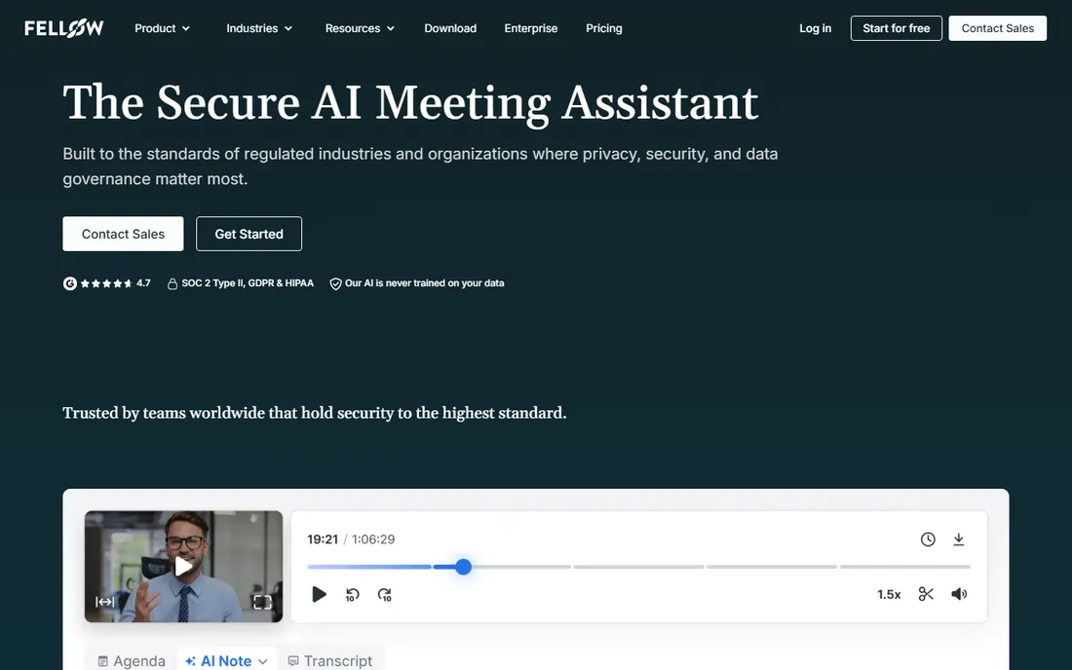Expand the Industries menu
1072x670 pixels.
pyautogui.click(x=259, y=28)
